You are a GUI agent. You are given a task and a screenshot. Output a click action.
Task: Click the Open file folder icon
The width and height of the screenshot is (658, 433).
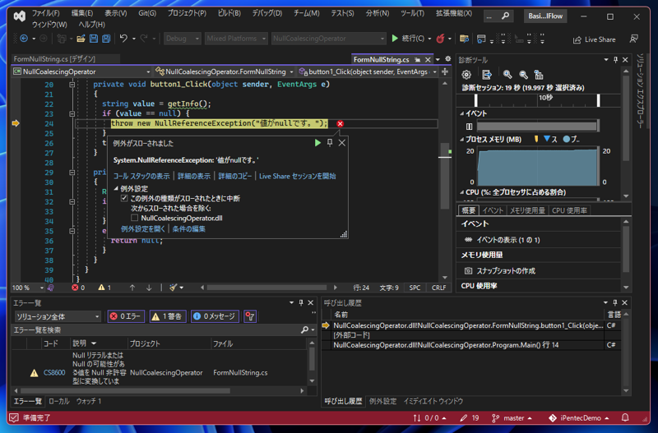tap(81, 39)
